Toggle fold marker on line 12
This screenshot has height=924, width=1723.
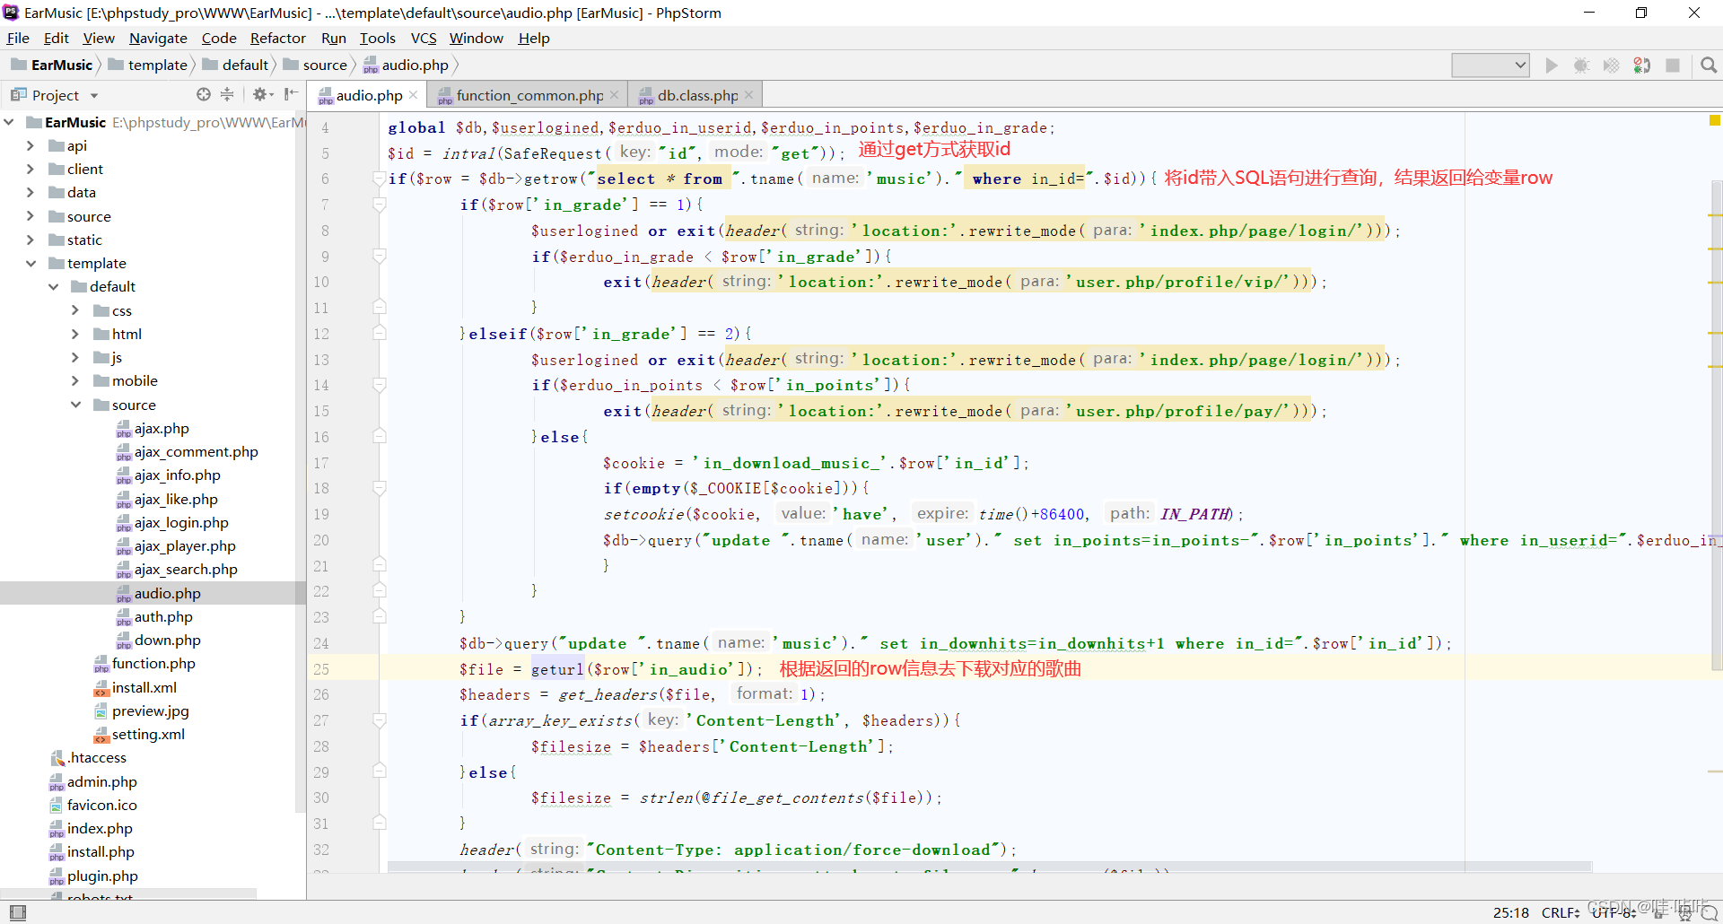click(x=380, y=333)
